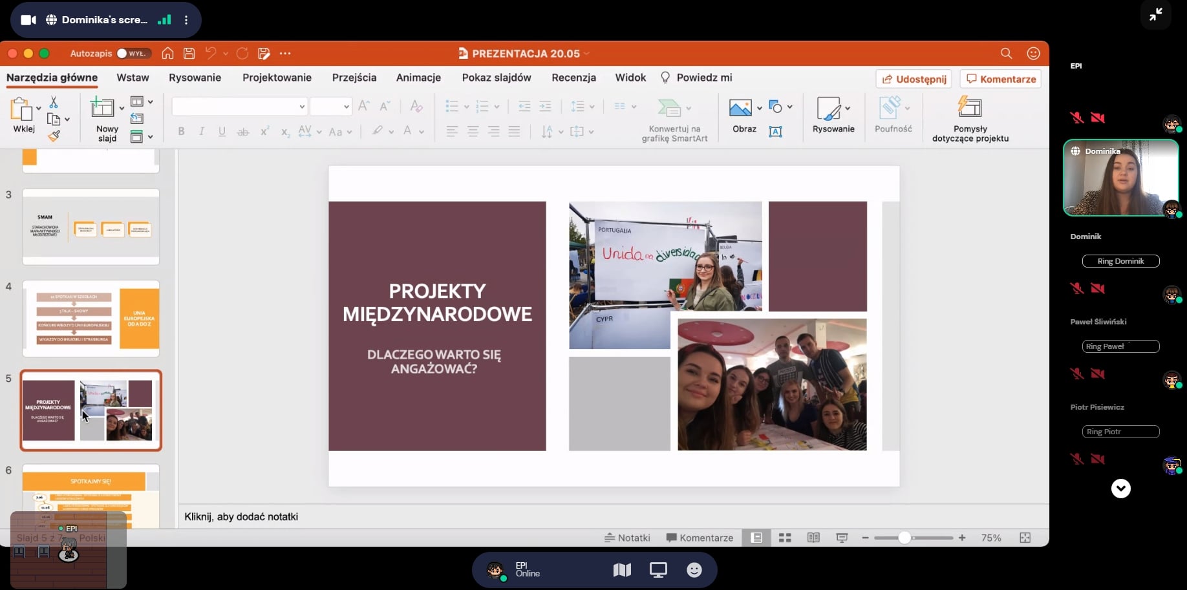Click the zoom slider handle
Viewport: 1187px width, 590px height.
(904, 538)
